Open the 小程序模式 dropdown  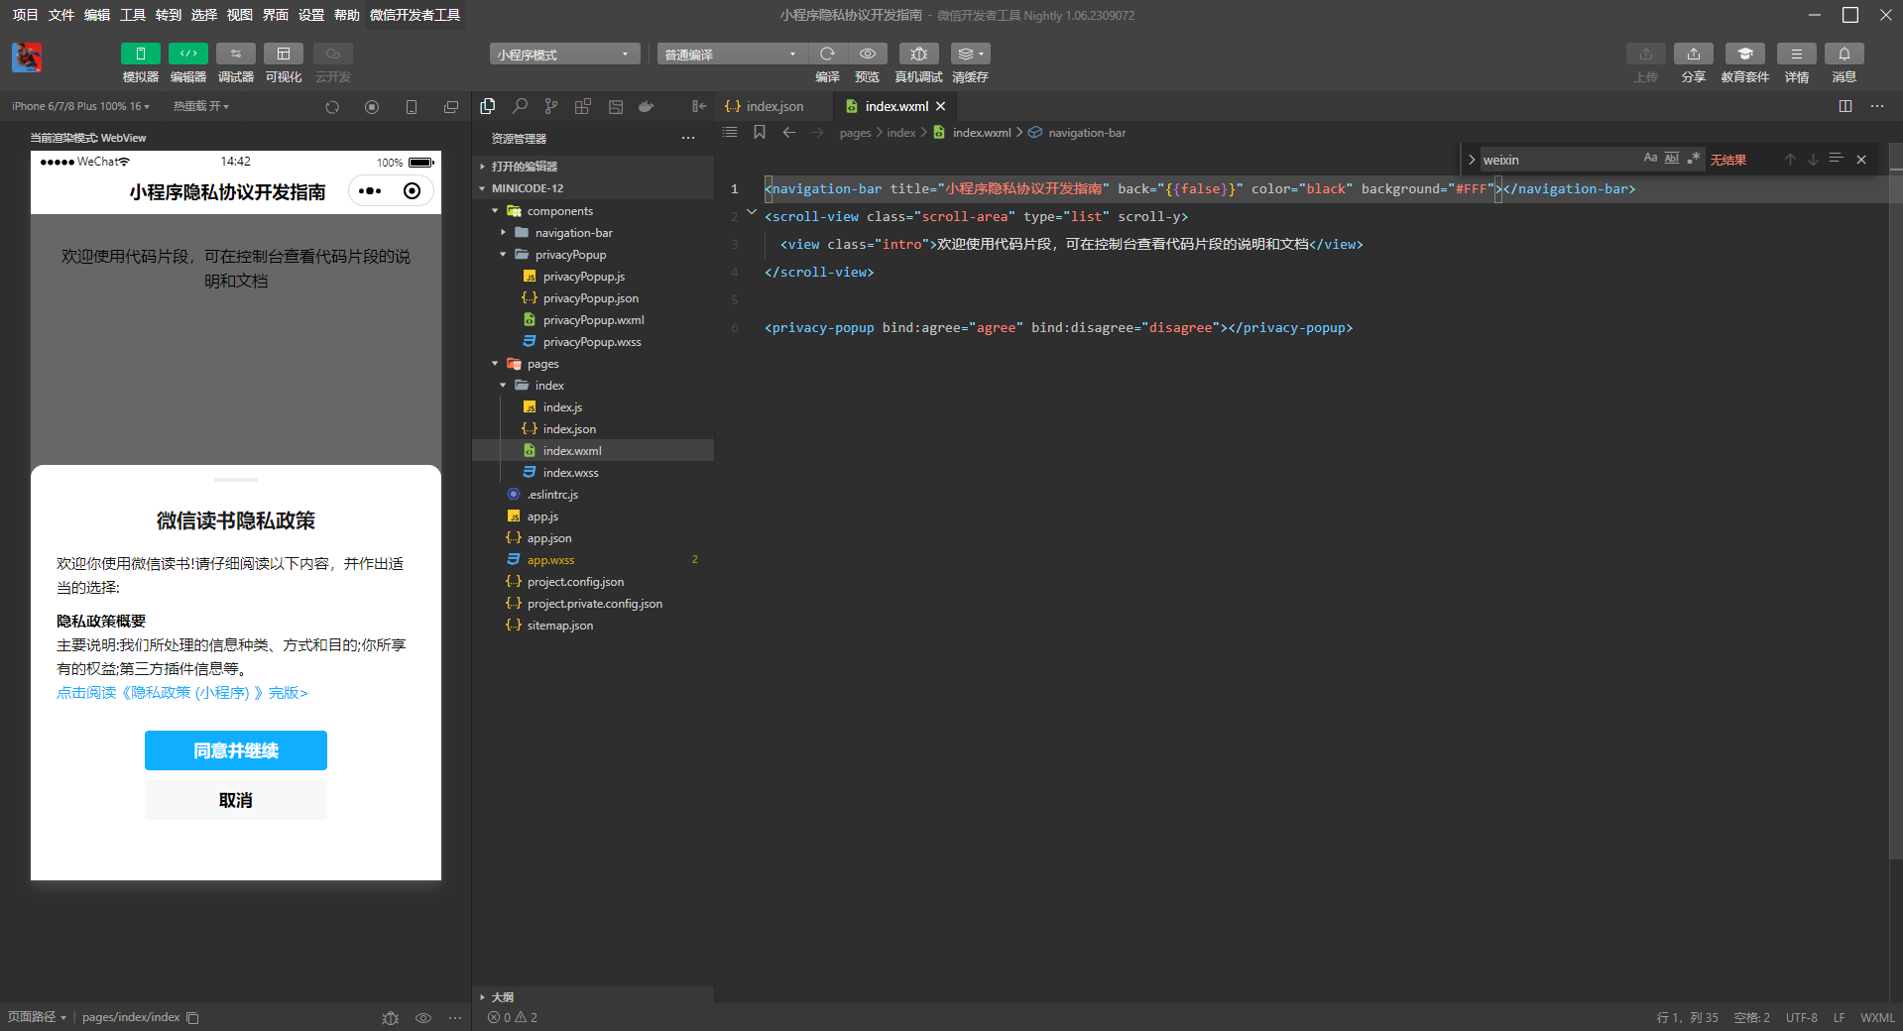click(x=563, y=55)
